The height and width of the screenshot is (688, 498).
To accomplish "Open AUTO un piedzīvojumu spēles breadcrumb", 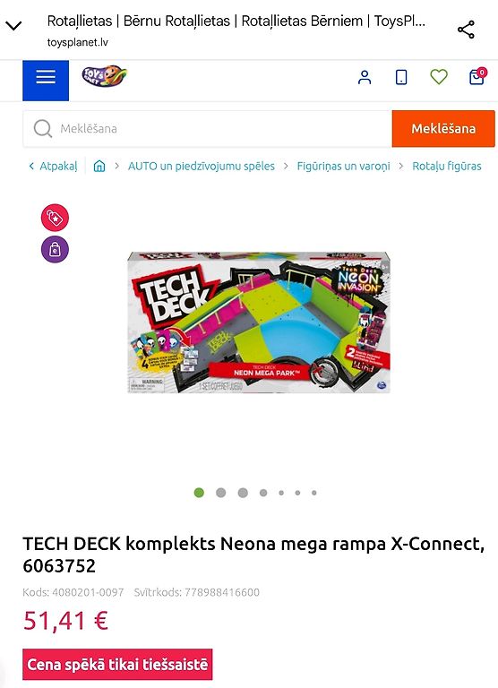I will pyautogui.click(x=202, y=166).
